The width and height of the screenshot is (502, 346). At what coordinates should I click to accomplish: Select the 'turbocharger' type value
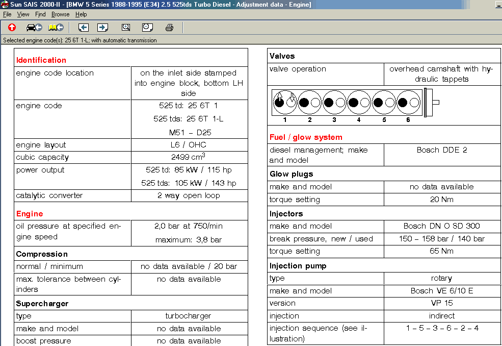(188, 316)
